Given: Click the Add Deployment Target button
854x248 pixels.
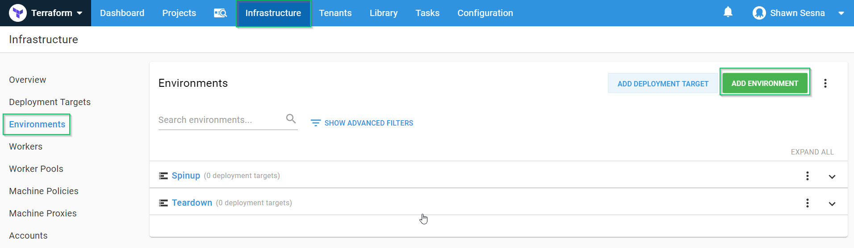Looking at the screenshot, I should coord(662,84).
